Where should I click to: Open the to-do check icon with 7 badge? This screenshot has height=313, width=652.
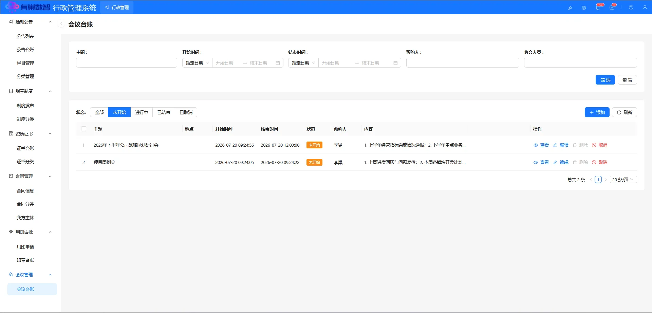click(x=612, y=7)
